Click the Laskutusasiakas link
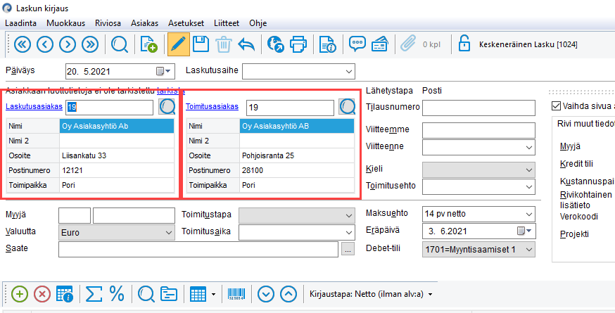615x313 pixels. [x=34, y=106]
